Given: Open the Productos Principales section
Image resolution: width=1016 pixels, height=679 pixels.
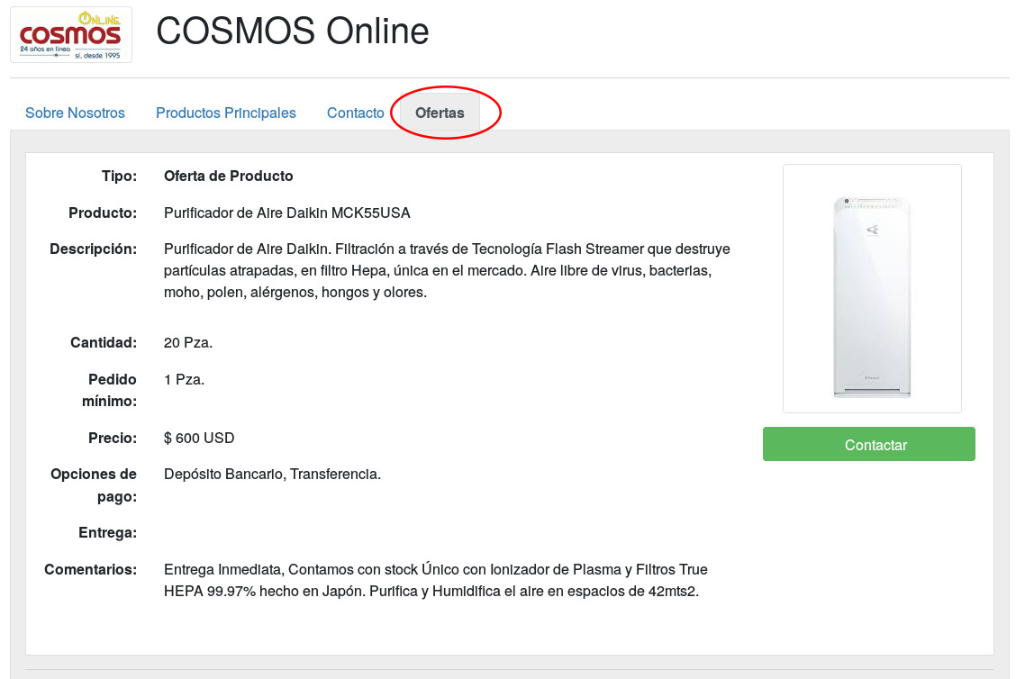Looking at the screenshot, I should pyautogui.click(x=225, y=113).
